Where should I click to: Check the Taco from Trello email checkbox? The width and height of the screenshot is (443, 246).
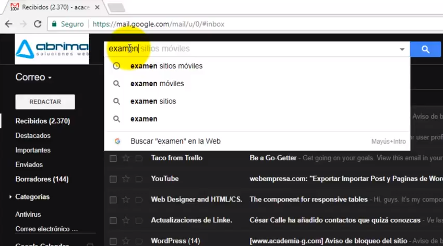(x=113, y=158)
